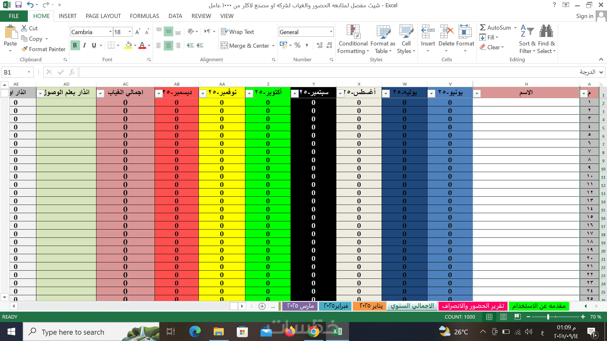
Task: Click the Merge & Center icon
Action: tap(224, 45)
